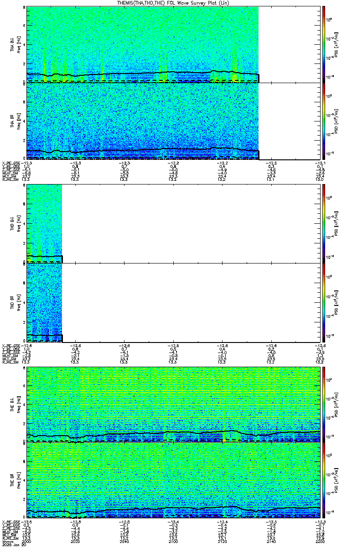Click the plot title 'THEMIS(THA,THD,THE) FGL Wave Survey Plot'
The image size is (342, 548).
tap(172, 3)
